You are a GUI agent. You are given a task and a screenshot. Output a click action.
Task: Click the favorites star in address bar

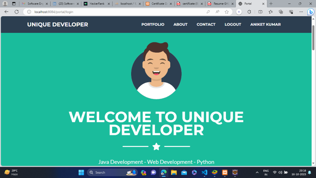[227, 12]
